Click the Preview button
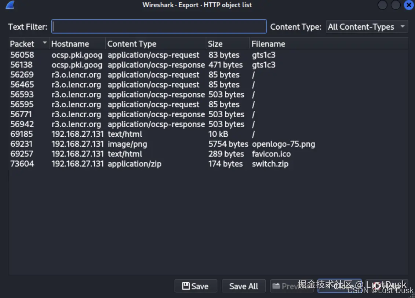Screen dimensions: 415x298 pyautogui.click(x=292, y=286)
